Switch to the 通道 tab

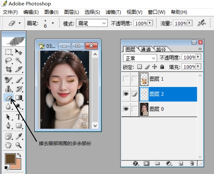[146, 49]
